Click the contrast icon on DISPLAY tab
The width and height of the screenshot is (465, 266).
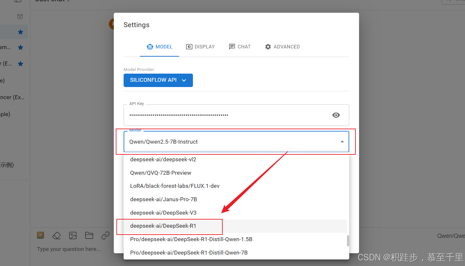pos(189,47)
